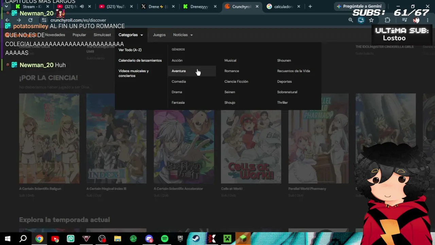Image resolution: width=435 pixels, height=245 pixels.
Task: Open the Juegos page
Action: coord(159,35)
